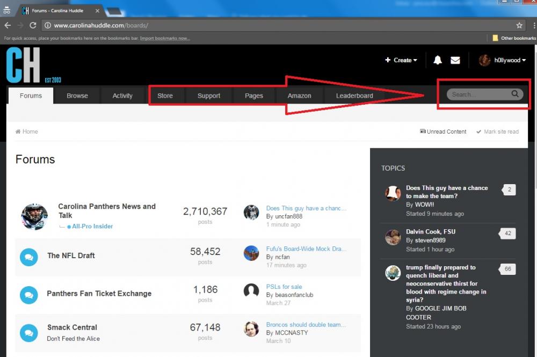
Task: Click the 67,148 posts count
Action: coord(205,327)
